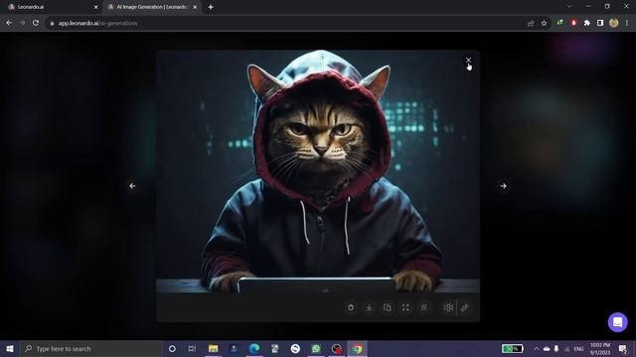Open the purple support chat bubble
Image resolution: width=636 pixels, height=357 pixels.
coord(617,321)
